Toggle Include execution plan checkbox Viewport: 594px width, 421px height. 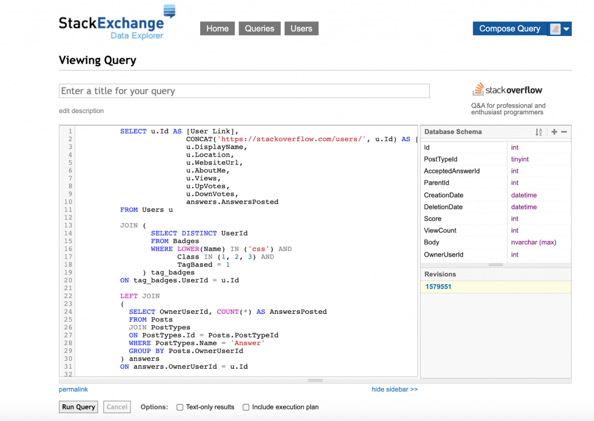click(246, 407)
